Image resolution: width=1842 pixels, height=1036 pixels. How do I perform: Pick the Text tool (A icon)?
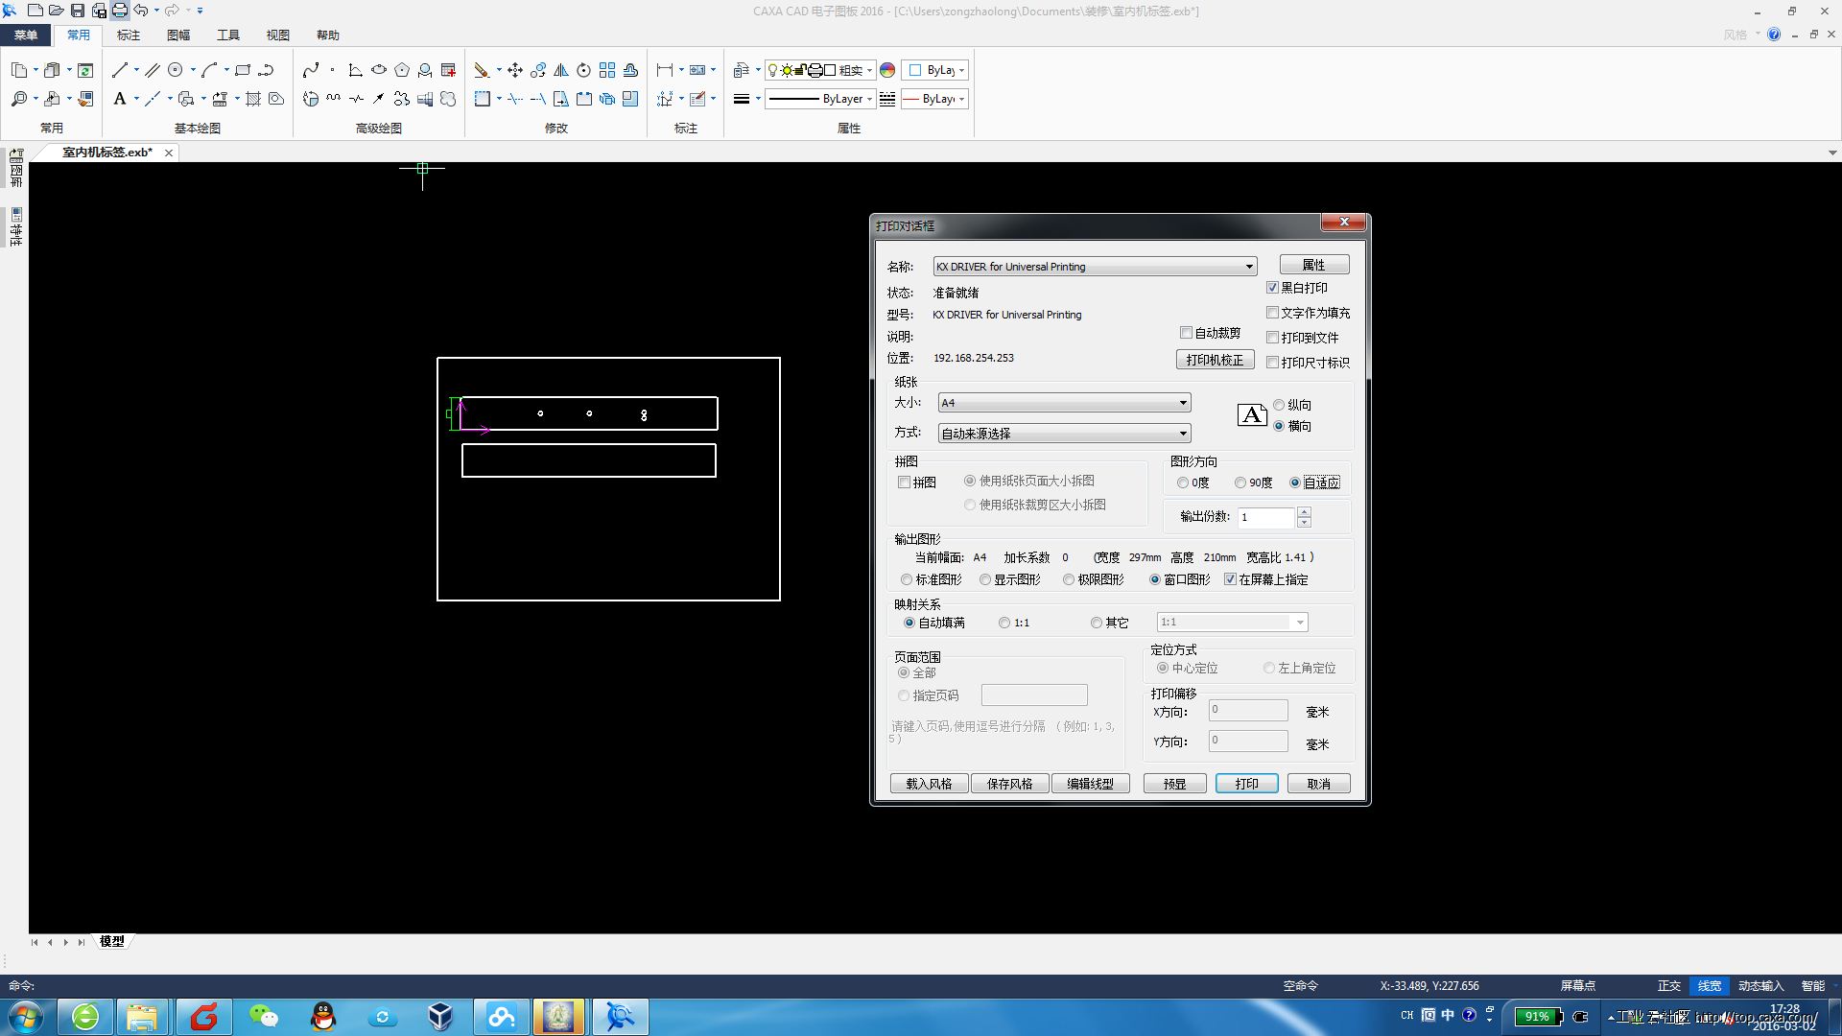click(120, 99)
